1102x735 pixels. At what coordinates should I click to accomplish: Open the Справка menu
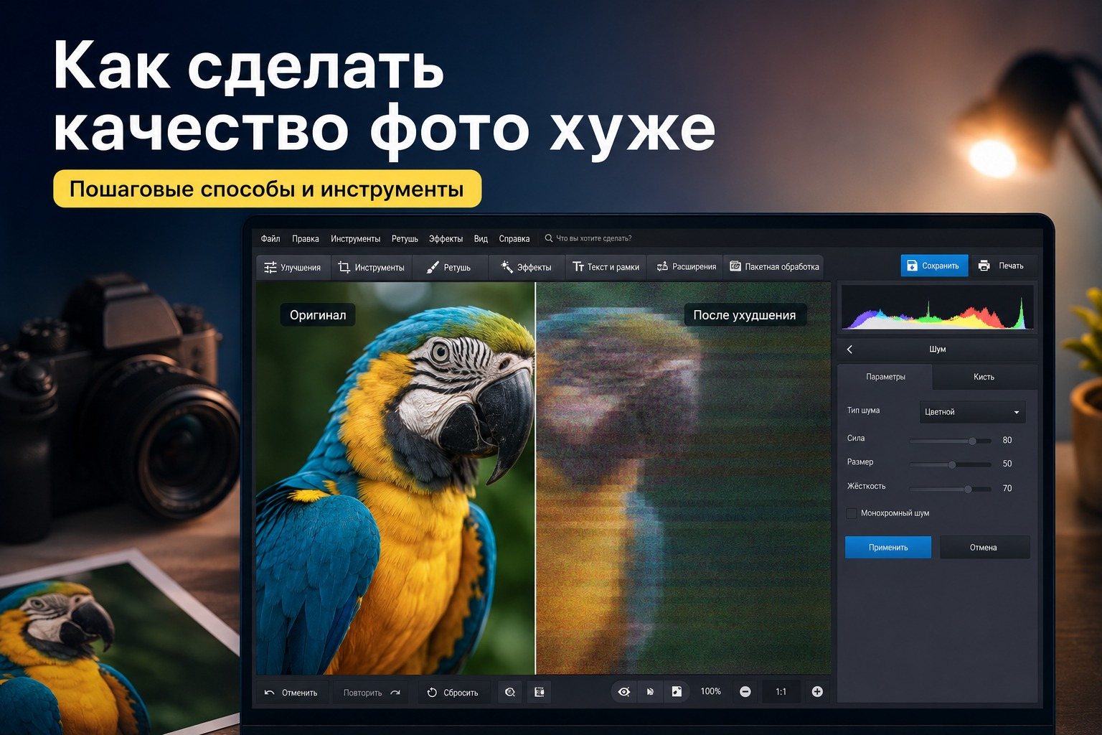514,238
